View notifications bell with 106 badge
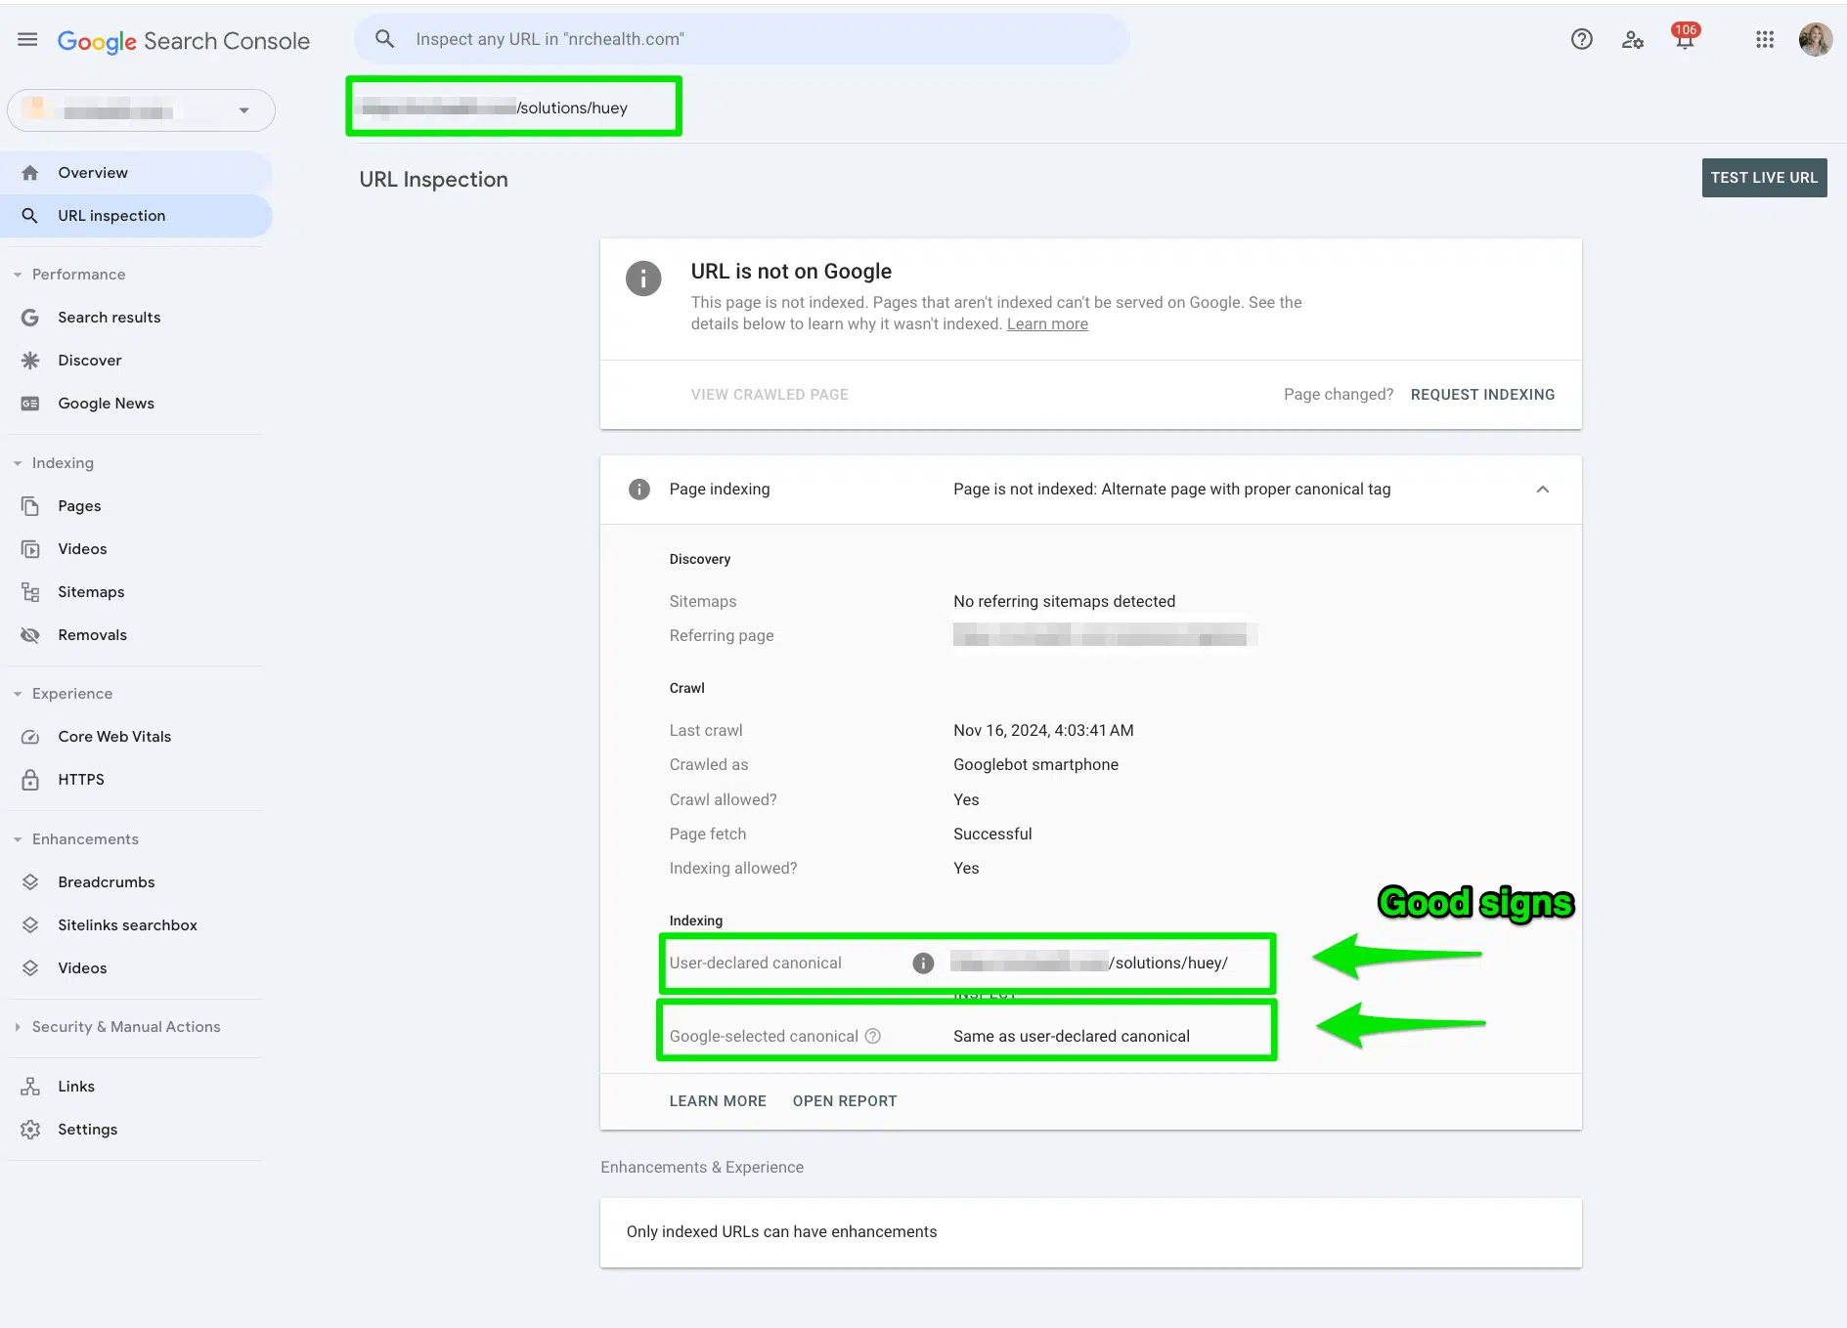 coord(1685,38)
